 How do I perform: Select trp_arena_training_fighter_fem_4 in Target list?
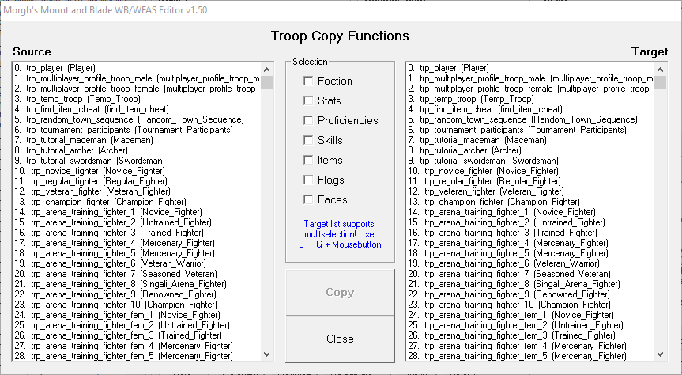click(530, 346)
